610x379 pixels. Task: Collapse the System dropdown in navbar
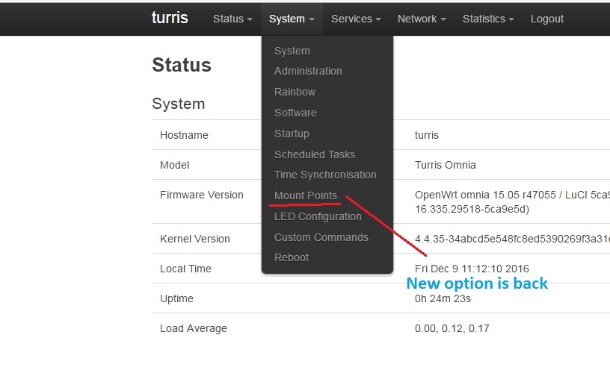tap(292, 19)
